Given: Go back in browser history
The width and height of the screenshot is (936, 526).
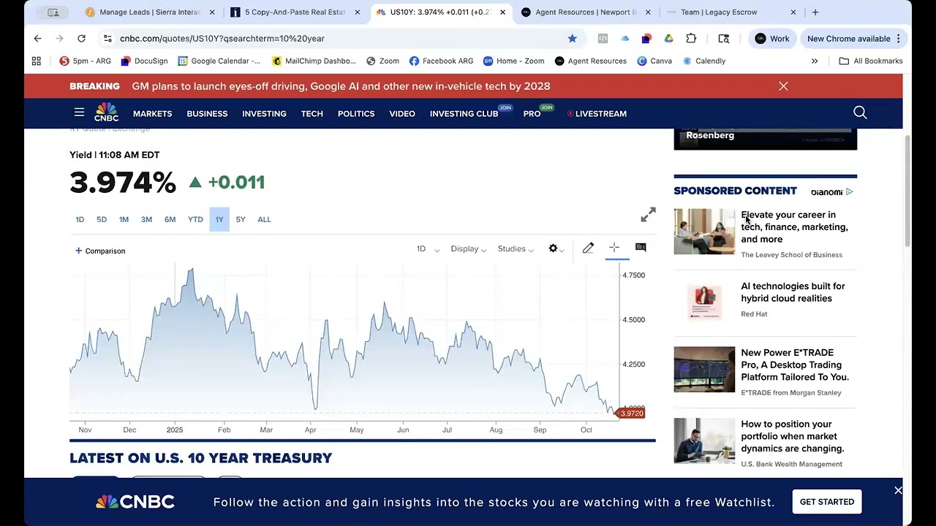Looking at the screenshot, I should 37,38.
